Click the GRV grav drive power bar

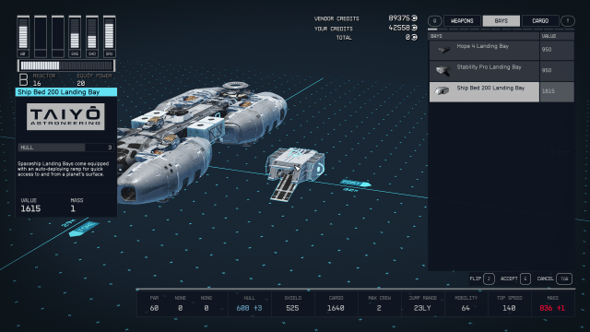tap(110, 37)
